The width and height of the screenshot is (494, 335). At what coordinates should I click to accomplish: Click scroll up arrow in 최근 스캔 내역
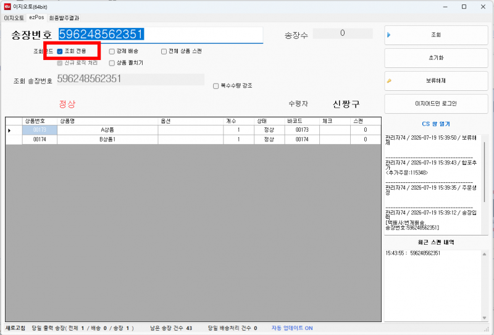pyautogui.click(x=484, y=254)
